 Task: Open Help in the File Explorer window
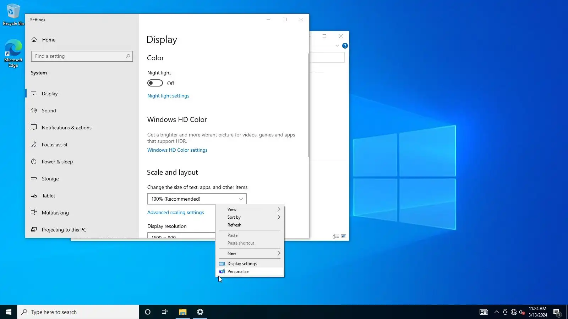tap(345, 46)
